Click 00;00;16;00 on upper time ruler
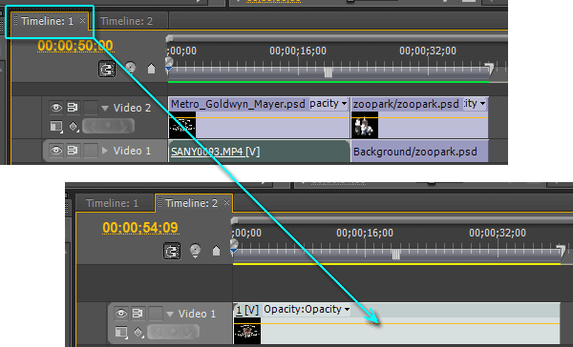Image resolution: width=573 pixels, height=347 pixels. (x=298, y=51)
